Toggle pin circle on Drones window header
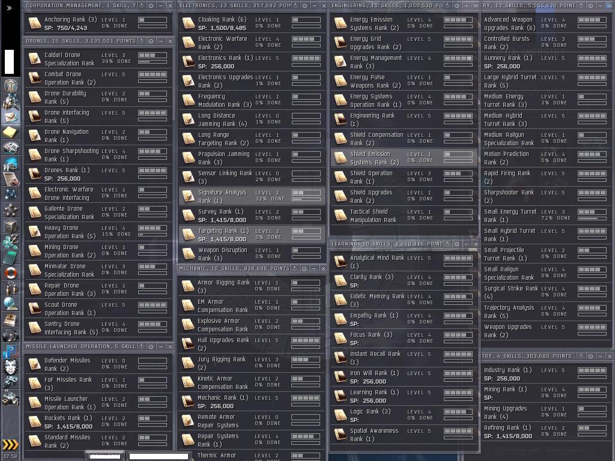This screenshot has height=461, width=615. [151, 41]
